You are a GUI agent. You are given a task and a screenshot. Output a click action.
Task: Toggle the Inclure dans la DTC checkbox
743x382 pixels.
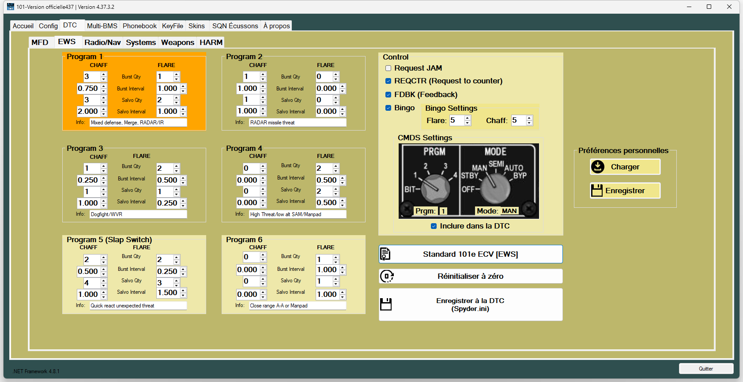click(x=434, y=226)
